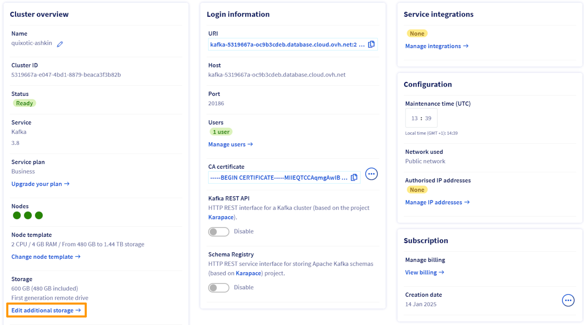Copy the URI using the copy icon
Viewport: 584px width, 325px height.
[x=371, y=44]
